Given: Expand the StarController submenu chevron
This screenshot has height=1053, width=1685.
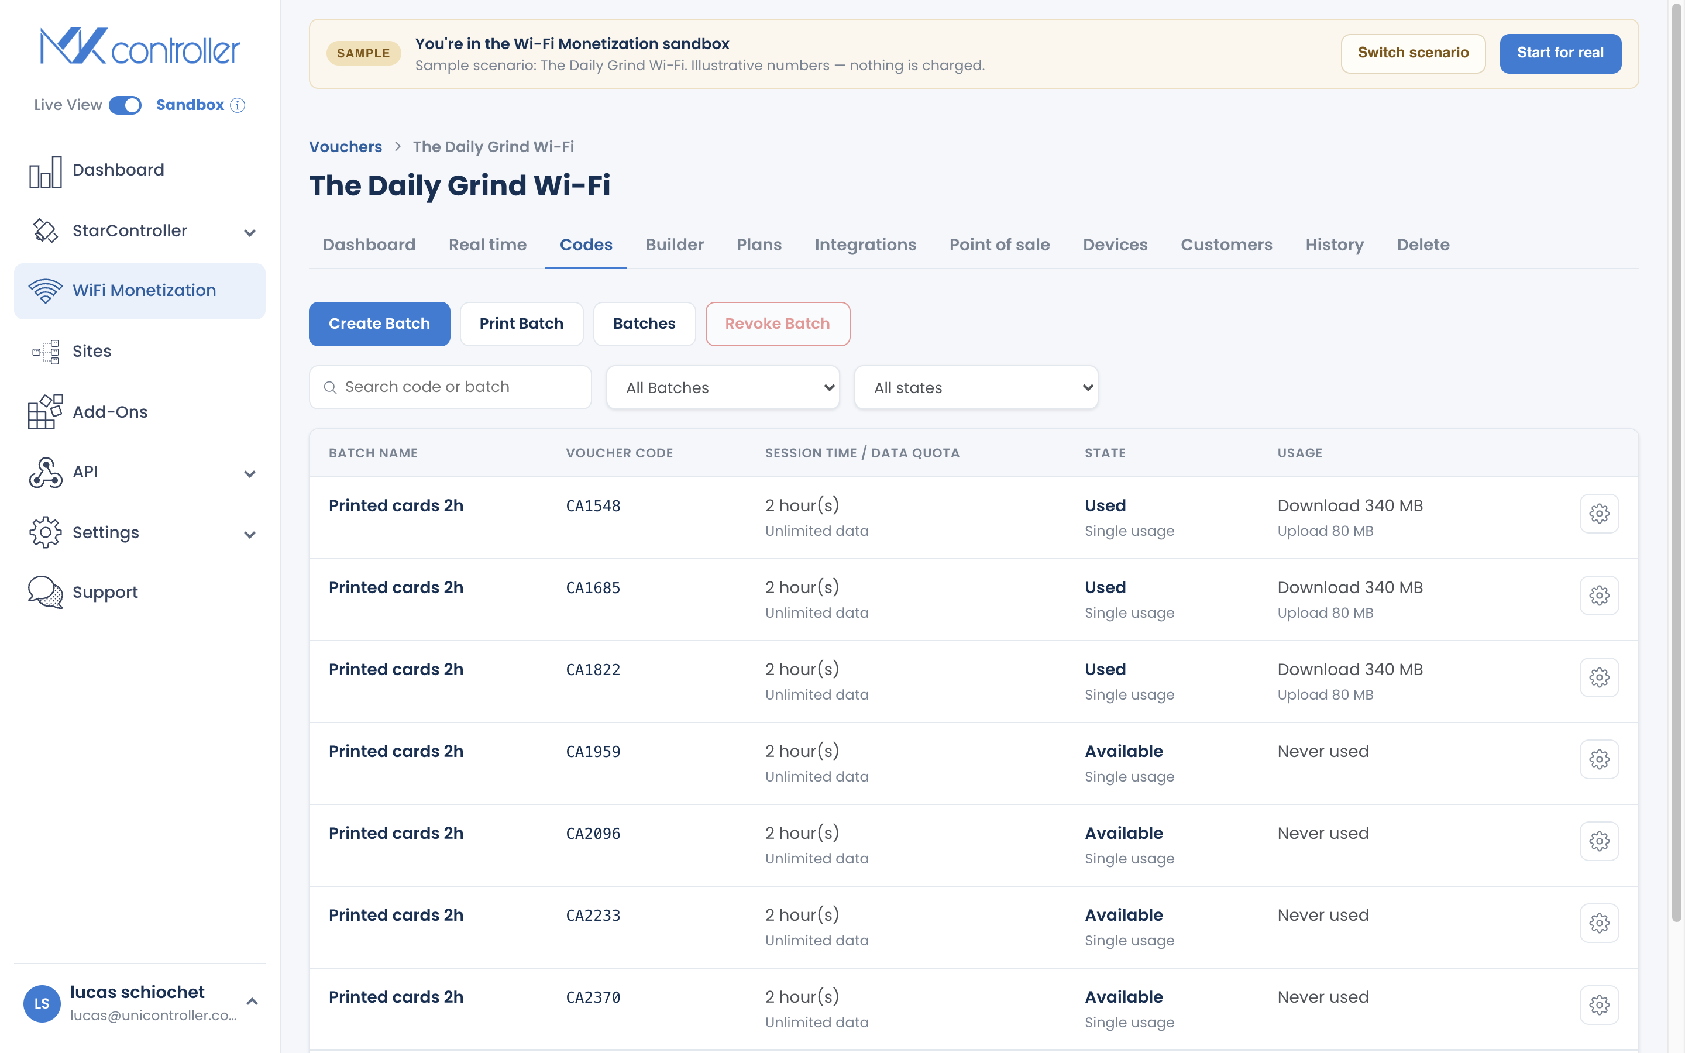Looking at the screenshot, I should point(249,233).
